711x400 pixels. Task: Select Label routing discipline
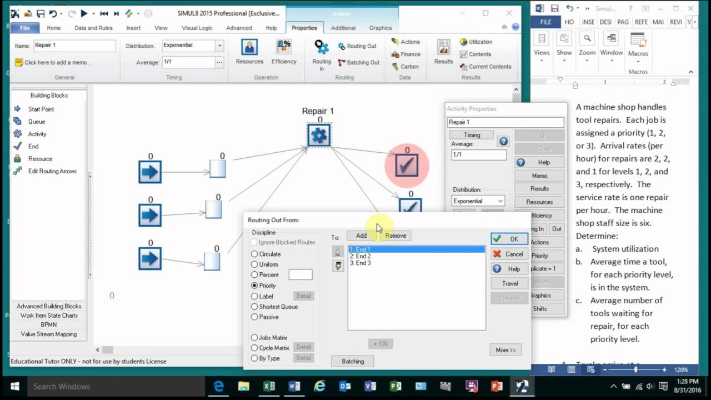(254, 296)
